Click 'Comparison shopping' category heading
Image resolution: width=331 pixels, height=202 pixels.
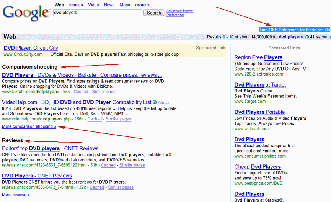(30, 67)
